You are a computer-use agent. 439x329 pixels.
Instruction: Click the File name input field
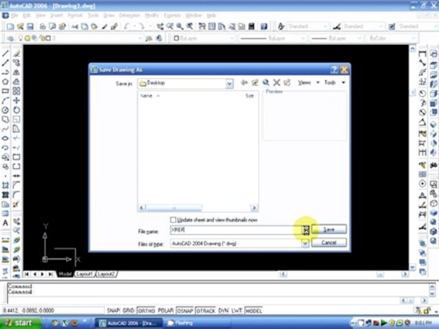tap(236, 230)
